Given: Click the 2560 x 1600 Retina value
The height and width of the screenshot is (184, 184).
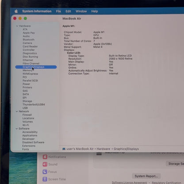Looking at the screenshot, I should pos(121,59).
